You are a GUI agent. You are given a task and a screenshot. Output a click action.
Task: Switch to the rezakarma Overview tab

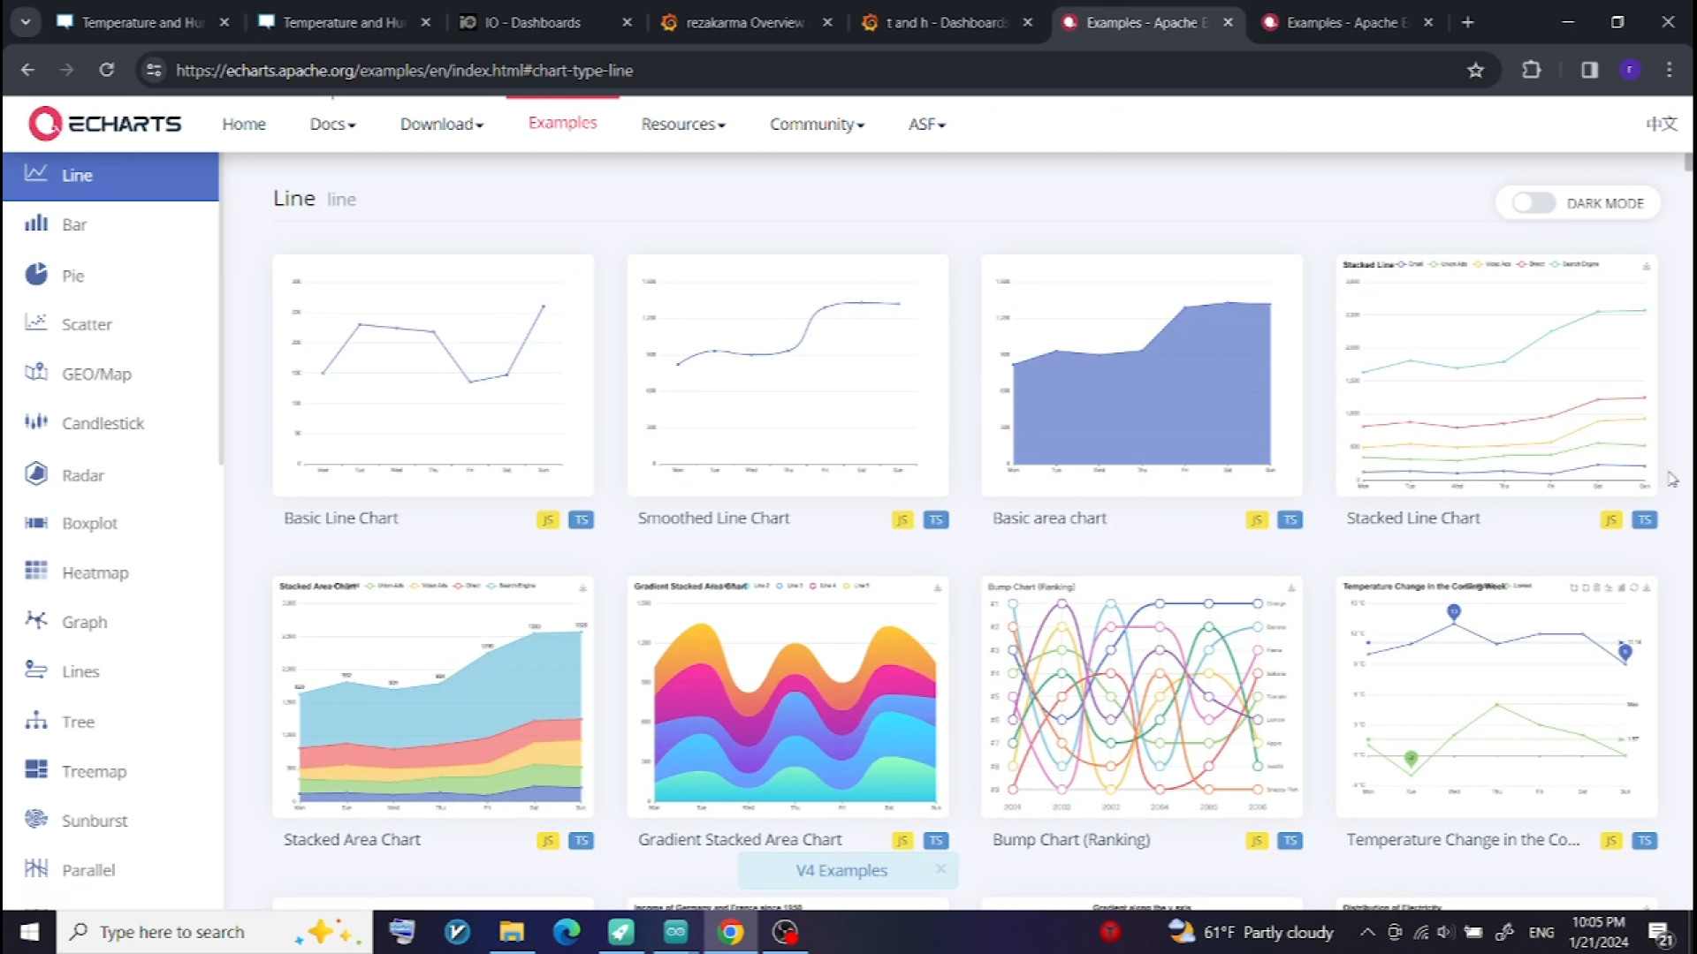[x=745, y=22]
